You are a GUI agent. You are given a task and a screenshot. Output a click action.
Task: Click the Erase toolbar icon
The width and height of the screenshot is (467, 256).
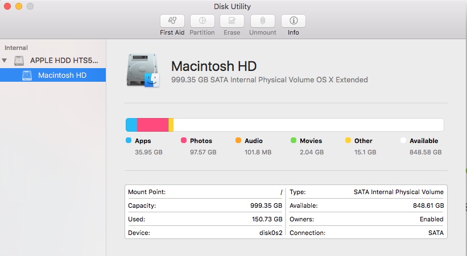click(x=232, y=21)
